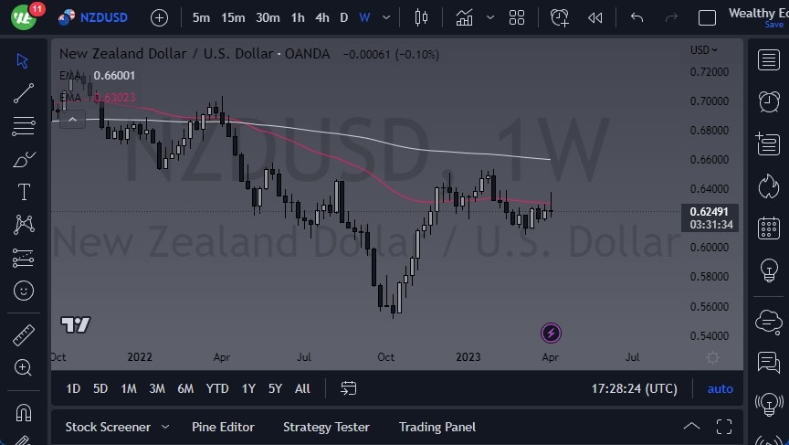Click the add symbol plus icon
Image resolution: width=789 pixels, height=445 pixels.
tap(159, 17)
